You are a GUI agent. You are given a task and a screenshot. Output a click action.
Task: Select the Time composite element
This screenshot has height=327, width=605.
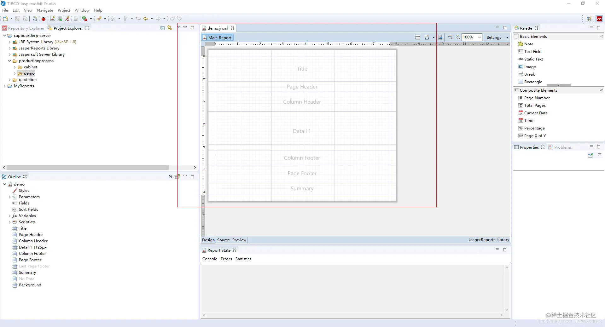[526, 121]
